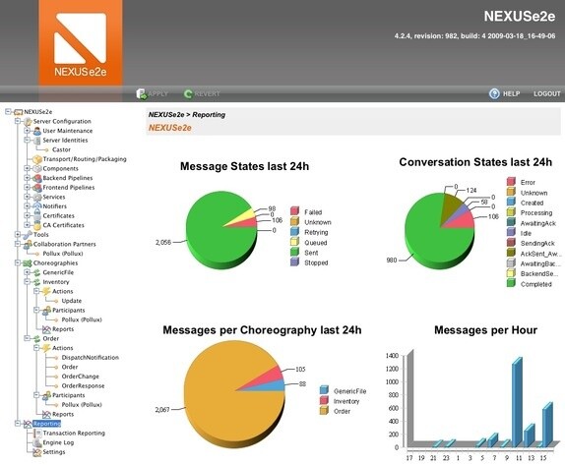
Task: Select the DispatchNotification action
Action: 91,358
